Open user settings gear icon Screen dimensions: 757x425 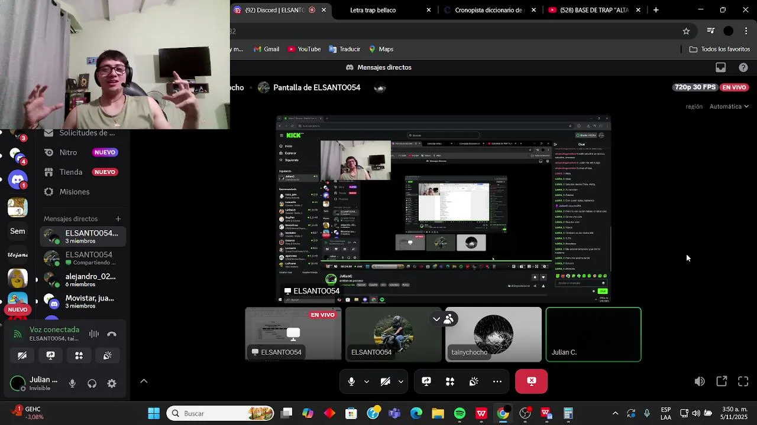tap(112, 384)
